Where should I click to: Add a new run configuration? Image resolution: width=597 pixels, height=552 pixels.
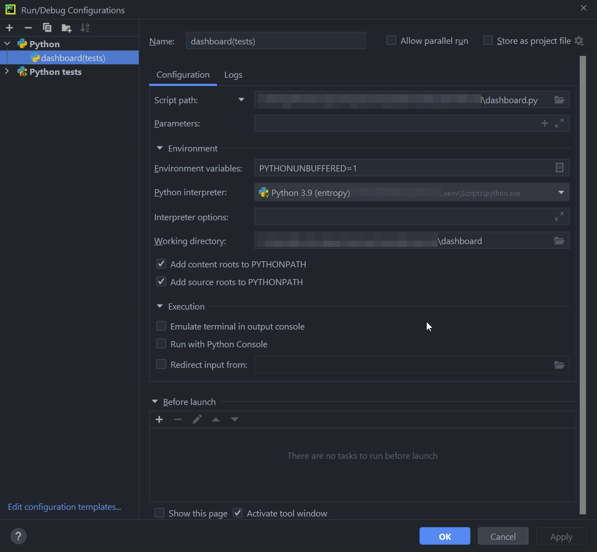tap(9, 28)
